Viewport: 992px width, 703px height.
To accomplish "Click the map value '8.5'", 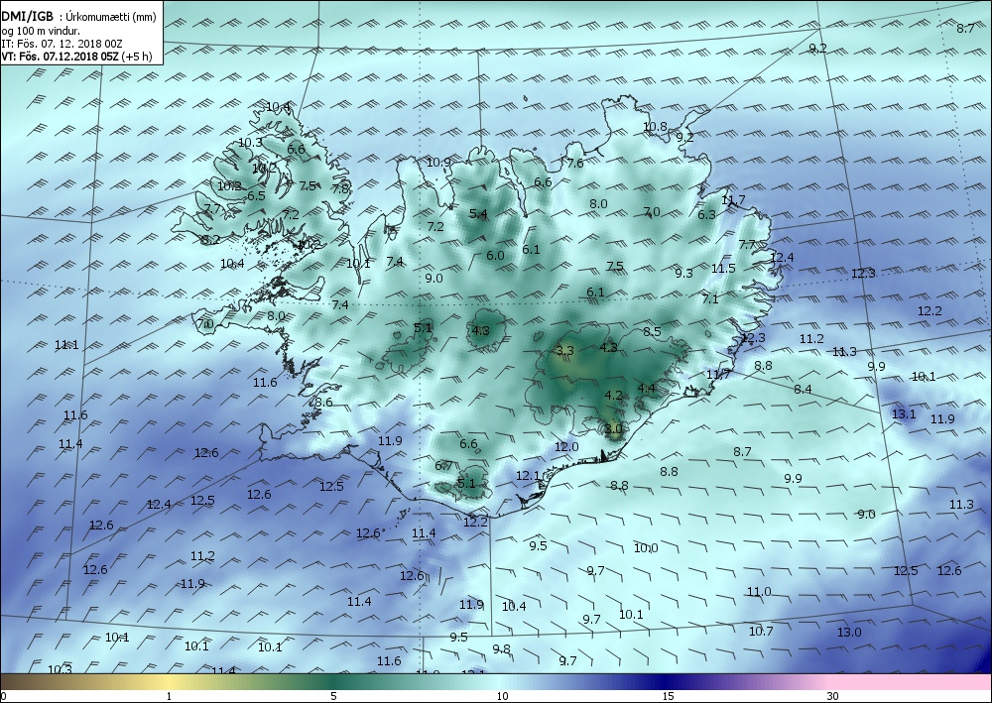I will (653, 331).
